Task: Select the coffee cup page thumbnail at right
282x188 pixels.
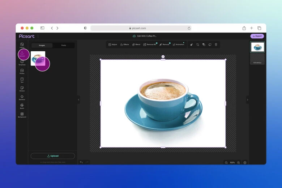Action: 257,47
